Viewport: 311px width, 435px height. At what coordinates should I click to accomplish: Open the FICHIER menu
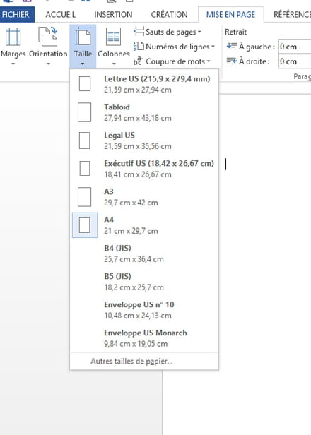pyautogui.click(x=16, y=14)
